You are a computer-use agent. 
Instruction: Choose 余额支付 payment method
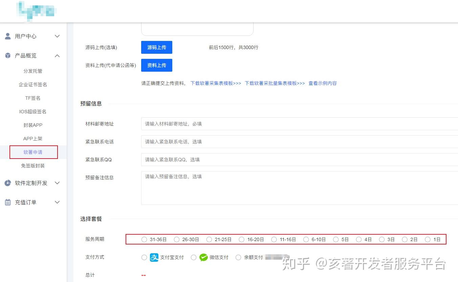[238, 257]
